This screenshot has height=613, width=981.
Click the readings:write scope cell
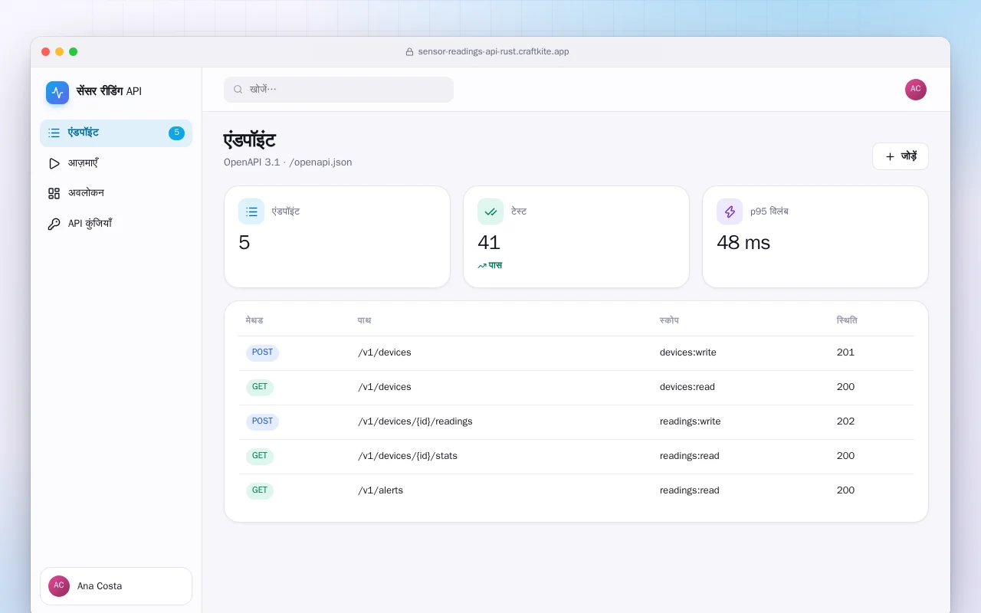pyautogui.click(x=691, y=421)
